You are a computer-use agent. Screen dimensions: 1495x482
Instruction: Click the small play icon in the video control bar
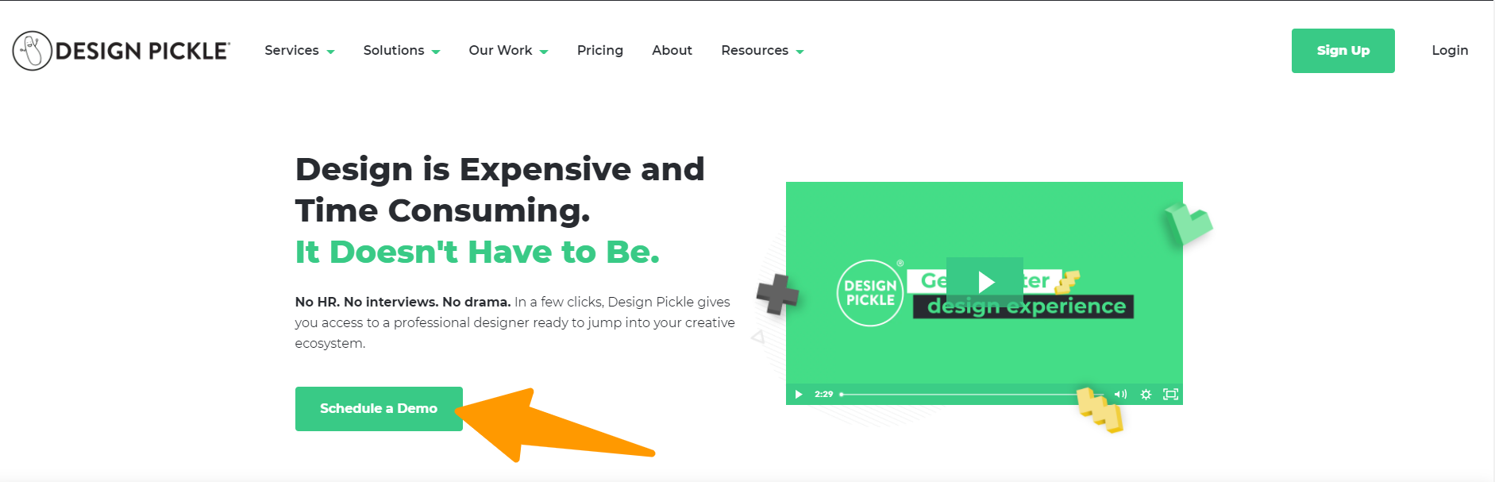click(799, 395)
